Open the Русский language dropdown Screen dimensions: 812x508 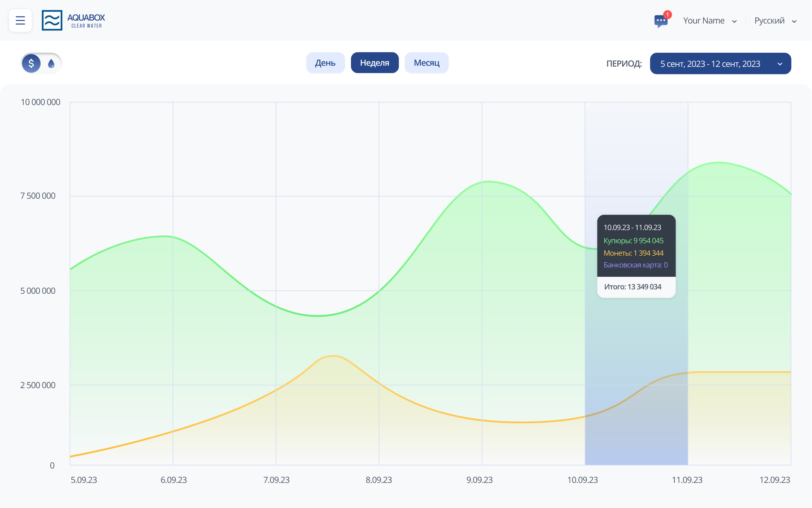click(x=769, y=21)
